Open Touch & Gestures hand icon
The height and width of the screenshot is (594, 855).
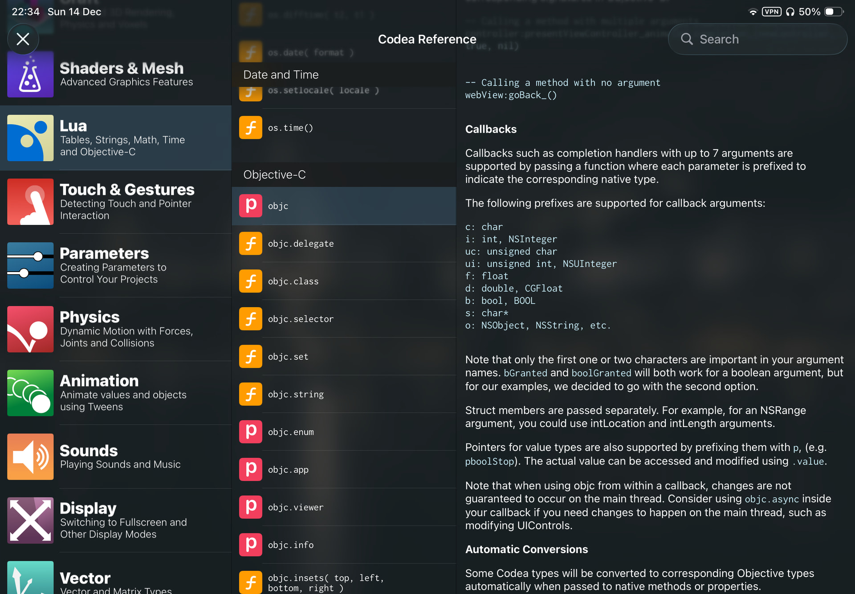(30, 202)
